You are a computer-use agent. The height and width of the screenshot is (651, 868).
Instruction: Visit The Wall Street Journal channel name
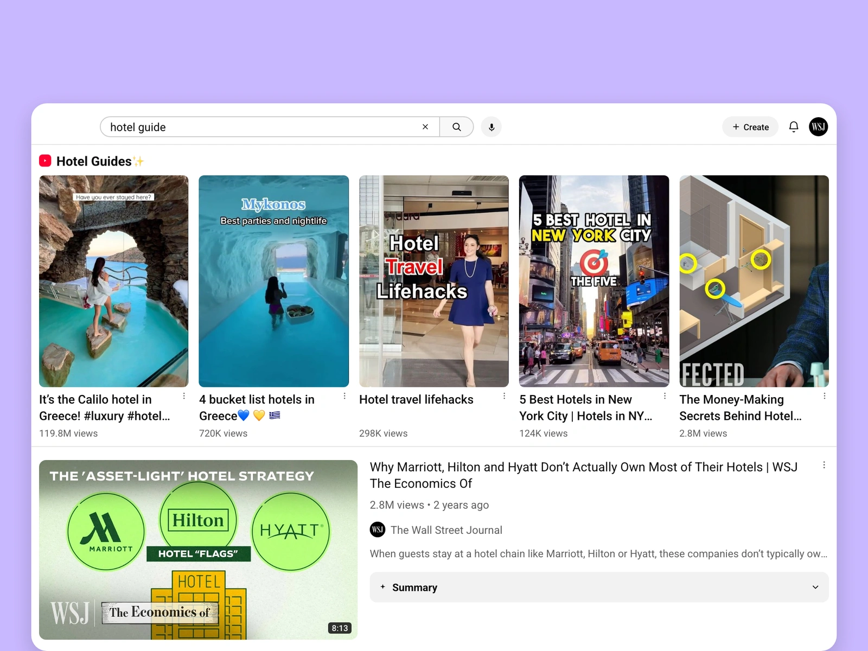pyautogui.click(x=446, y=530)
